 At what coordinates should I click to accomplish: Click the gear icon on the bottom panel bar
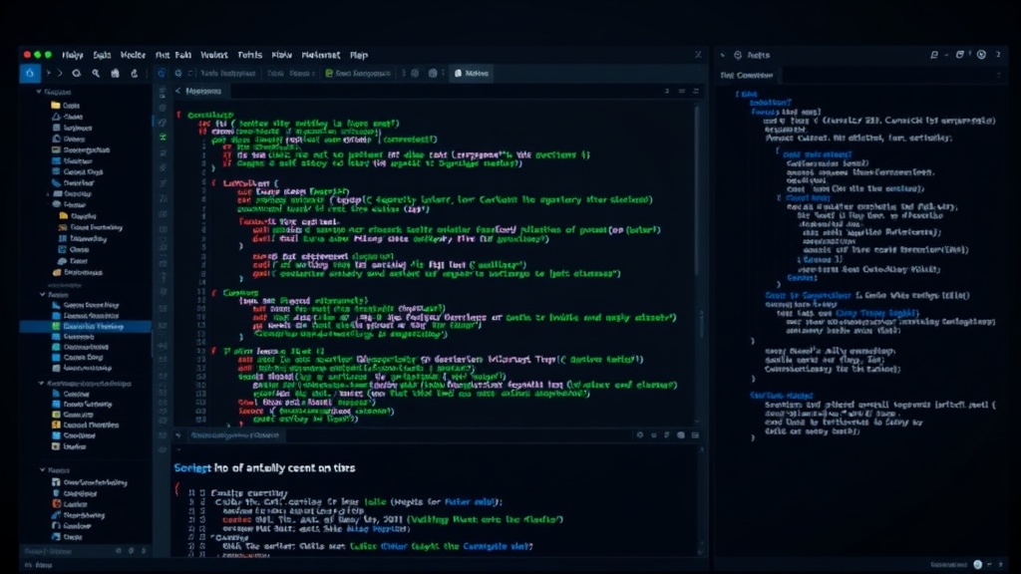pos(640,434)
